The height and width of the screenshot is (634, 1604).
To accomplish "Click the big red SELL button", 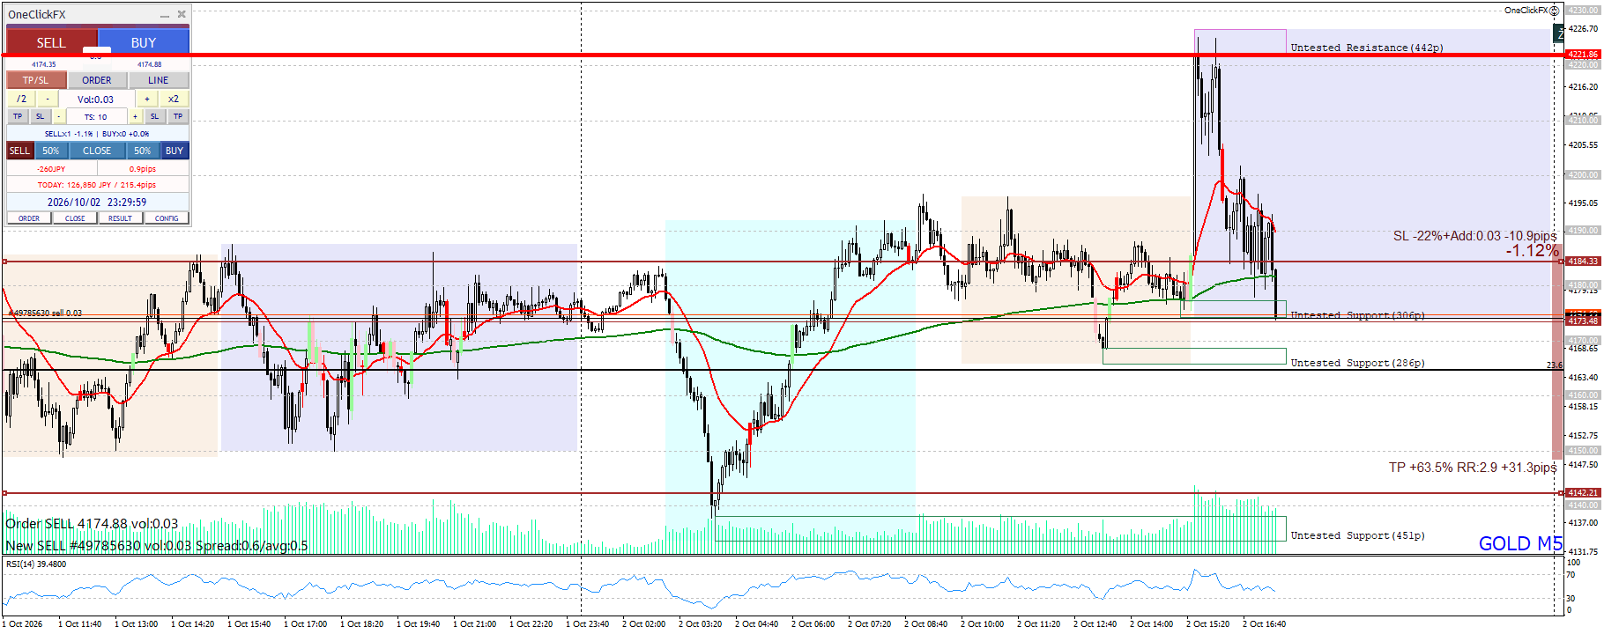I will (x=51, y=42).
